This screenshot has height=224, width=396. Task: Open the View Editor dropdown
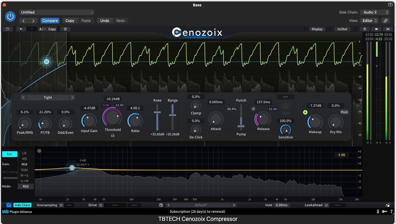click(370, 21)
